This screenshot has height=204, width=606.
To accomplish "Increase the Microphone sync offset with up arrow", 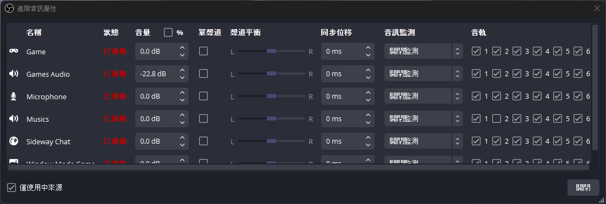I will pyautogui.click(x=368, y=93).
